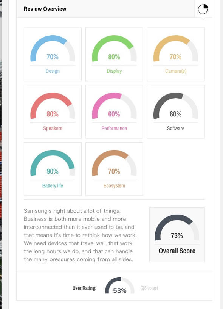Image resolution: width=223 pixels, height=309 pixels.
Task: Select the yellow Camera(s) 70% gauge
Action: pyautogui.click(x=176, y=49)
